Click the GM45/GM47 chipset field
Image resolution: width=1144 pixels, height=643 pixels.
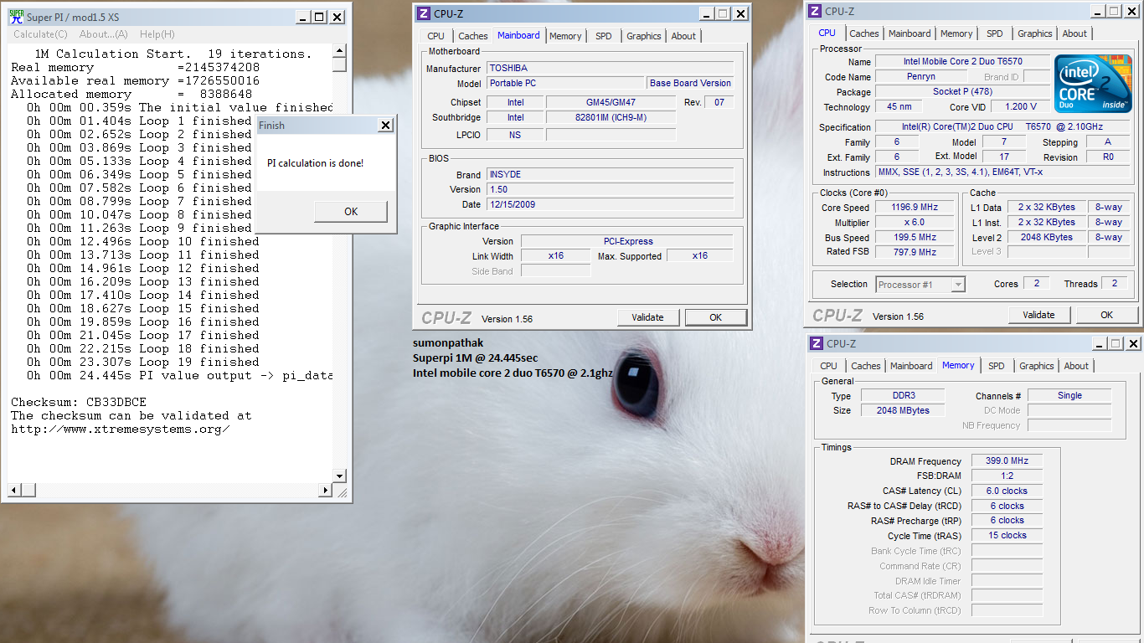pos(611,102)
